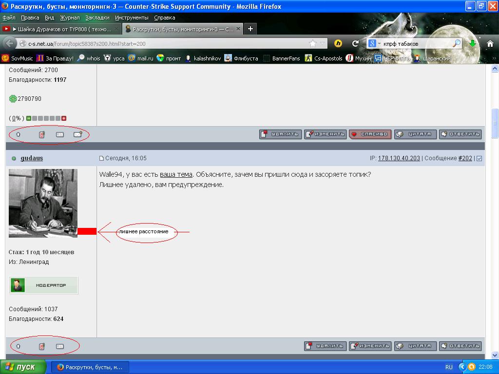This screenshot has height=374, width=499.
Task: Click the СПАСИБО button
Action: point(370,134)
